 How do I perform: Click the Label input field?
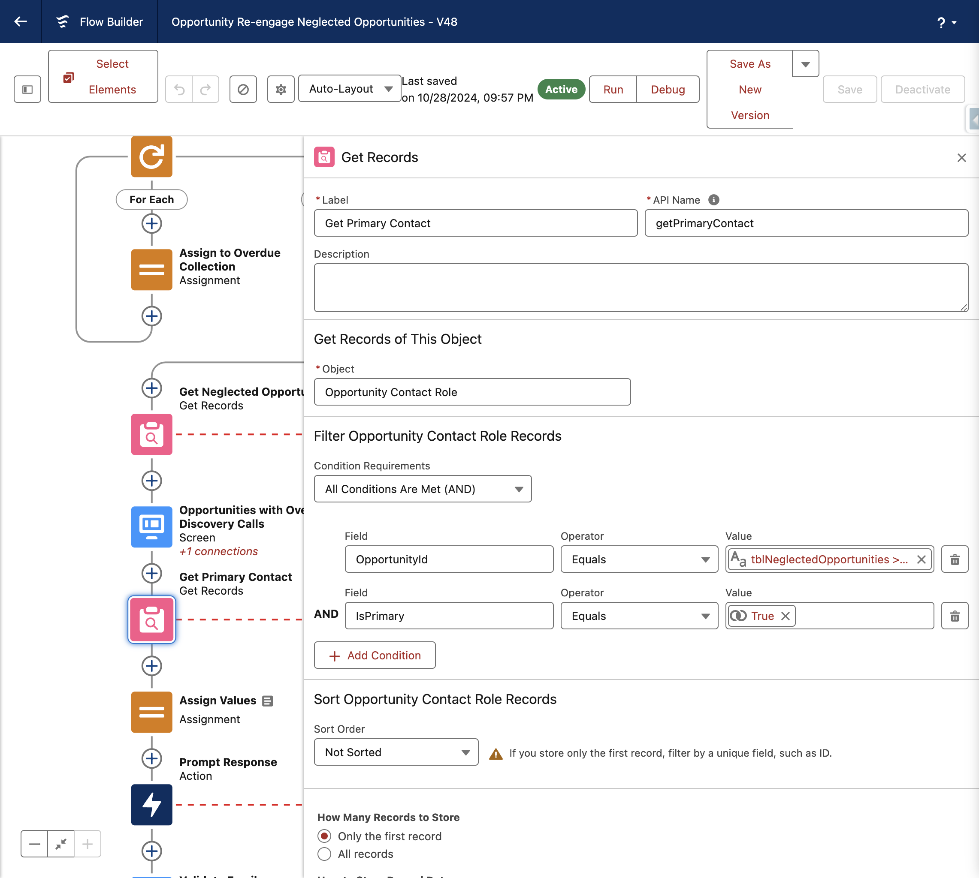475,223
